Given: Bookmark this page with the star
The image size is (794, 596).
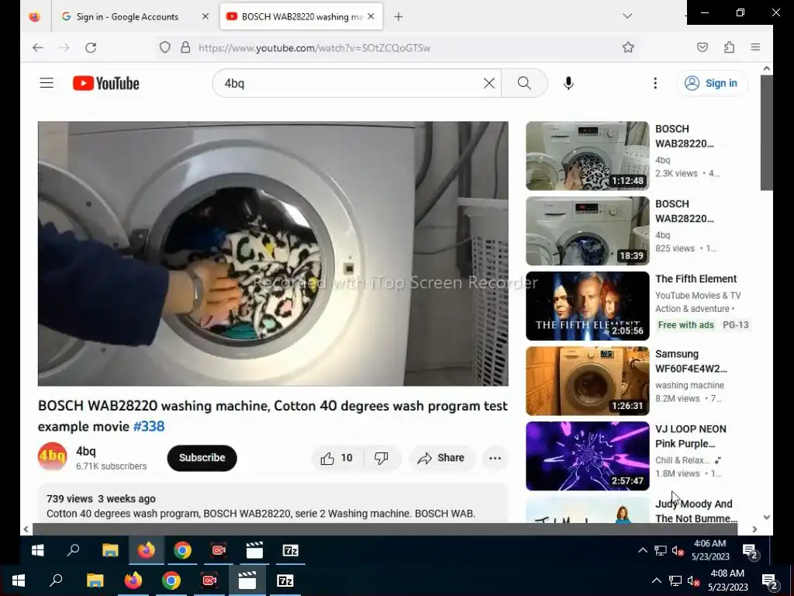Looking at the screenshot, I should [x=628, y=47].
